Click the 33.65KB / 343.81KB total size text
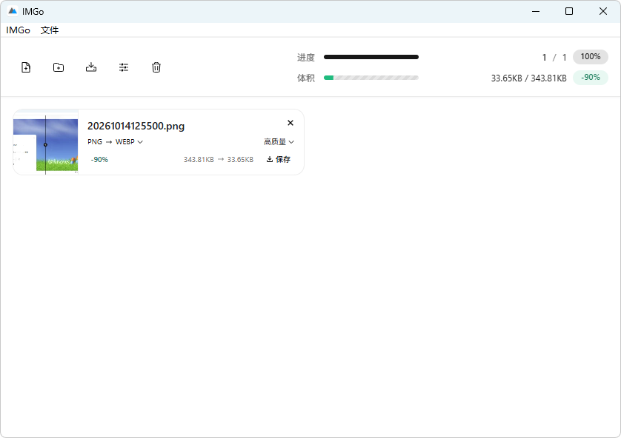 point(528,78)
